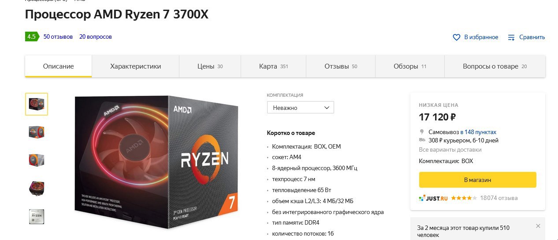This screenshot has height=240, width=558.
Task: Open the Вопросы о товаре tab
Action: pos(495,66)
